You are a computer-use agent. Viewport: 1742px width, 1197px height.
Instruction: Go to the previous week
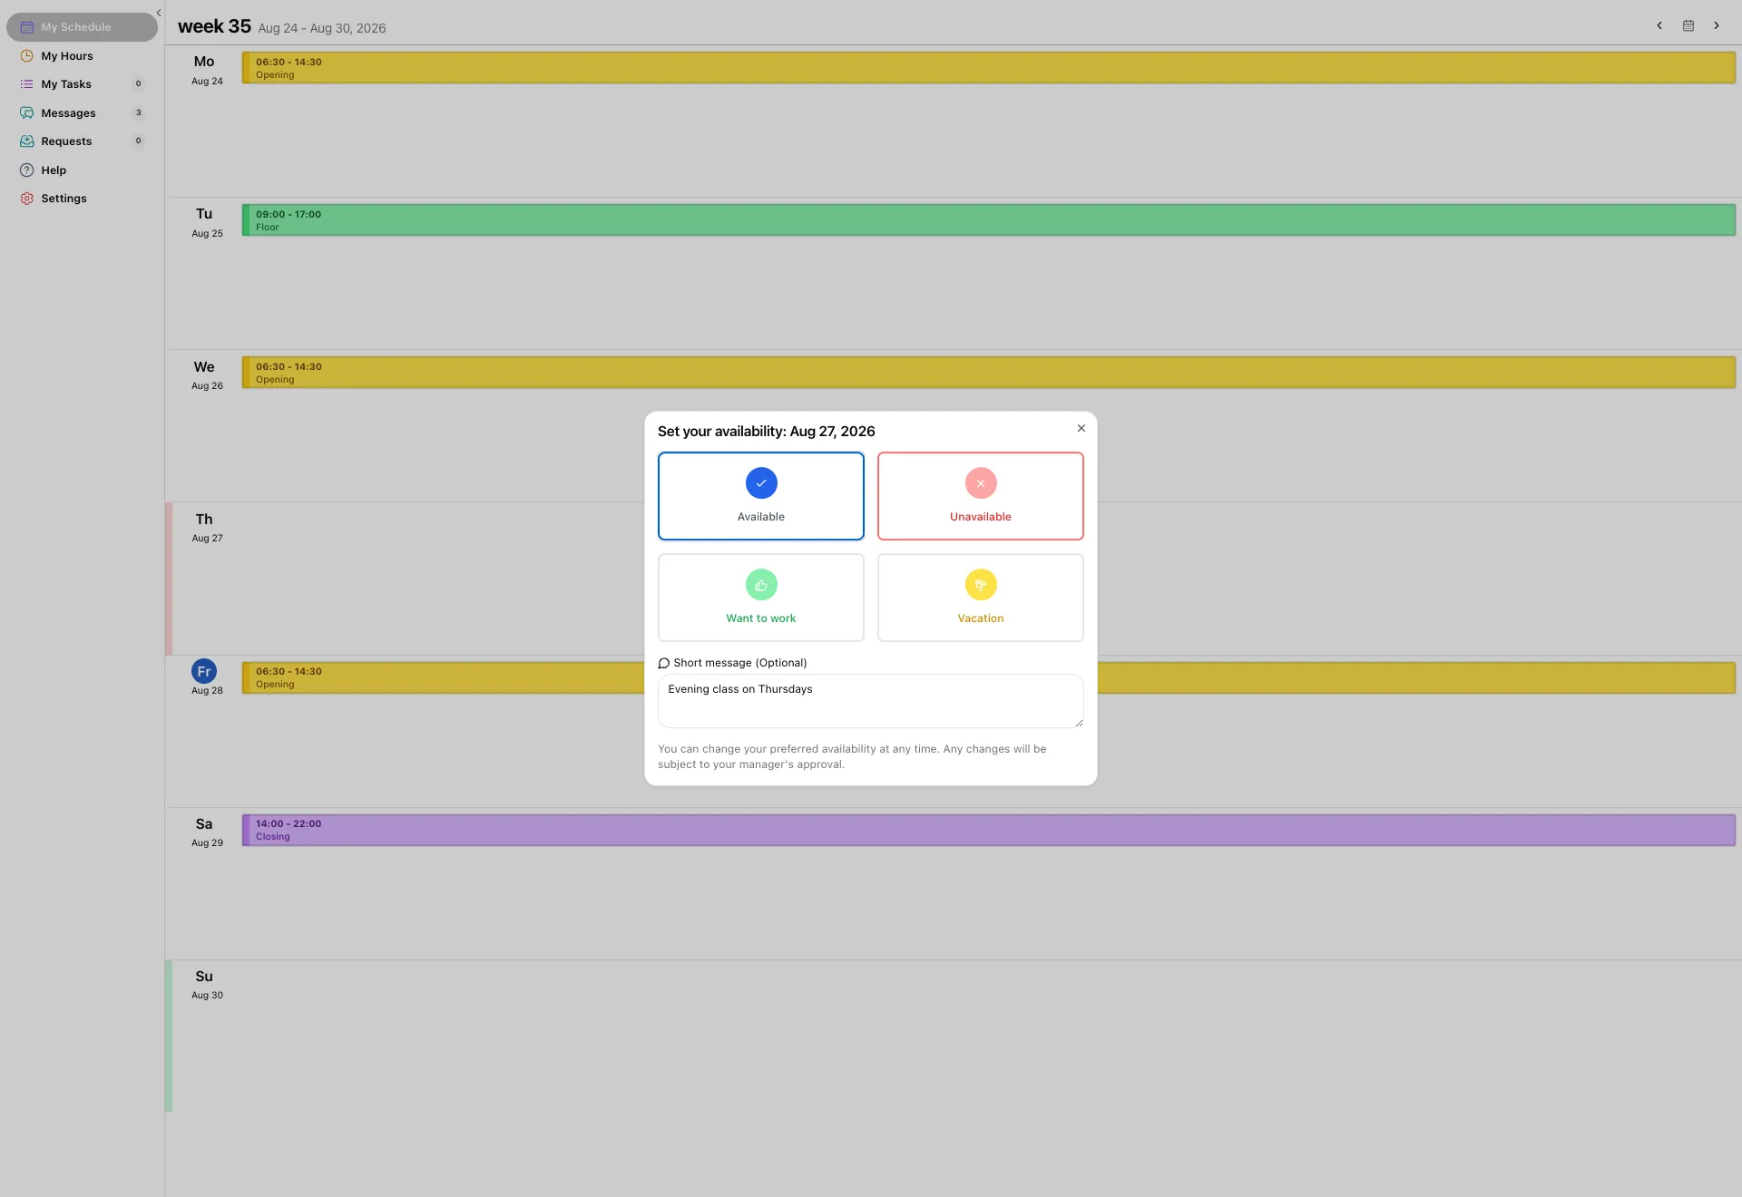1659,25
